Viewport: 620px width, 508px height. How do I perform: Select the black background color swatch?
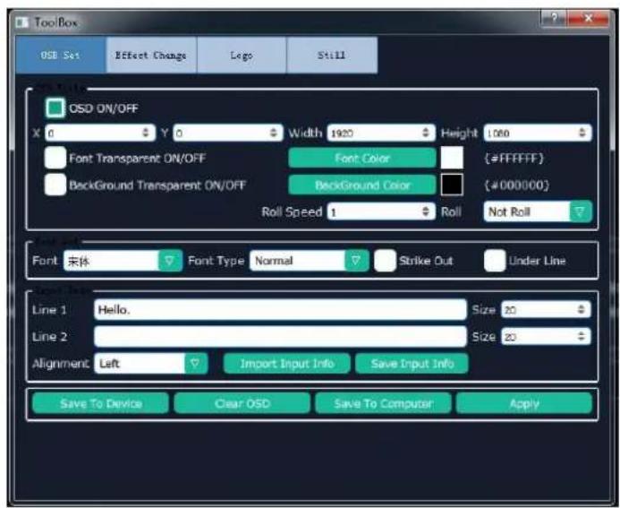[452, 185]
